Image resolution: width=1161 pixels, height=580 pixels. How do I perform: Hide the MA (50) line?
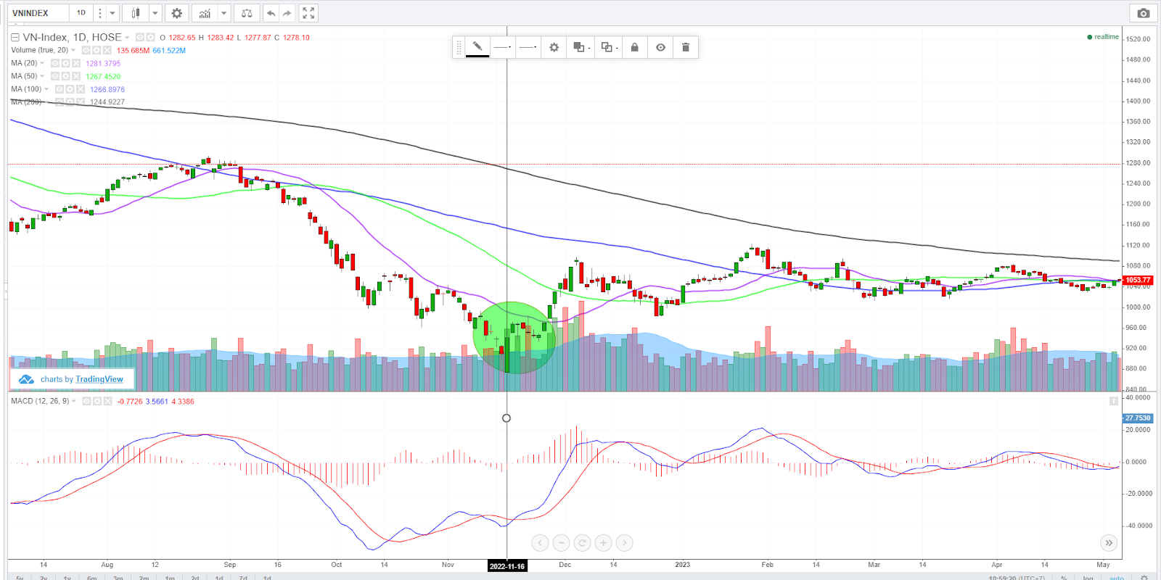(x=55, y=76)
